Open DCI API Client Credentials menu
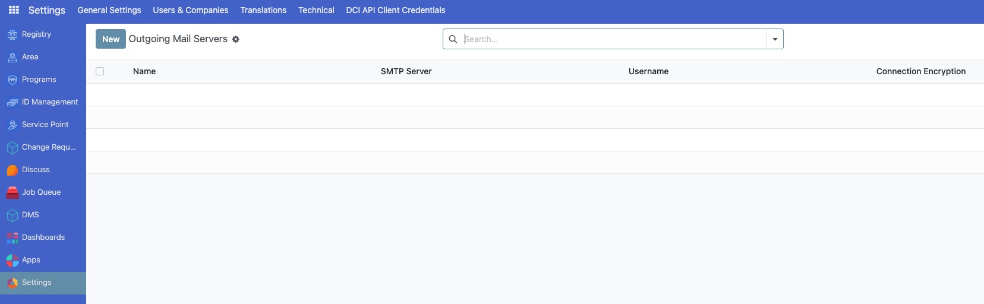984x304 pixels. (x=396, y=10)
